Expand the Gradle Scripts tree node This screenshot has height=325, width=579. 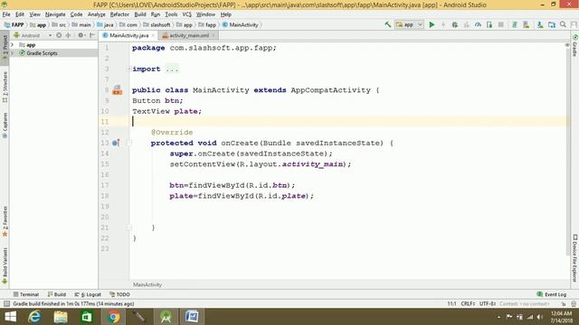click(13, 53)
